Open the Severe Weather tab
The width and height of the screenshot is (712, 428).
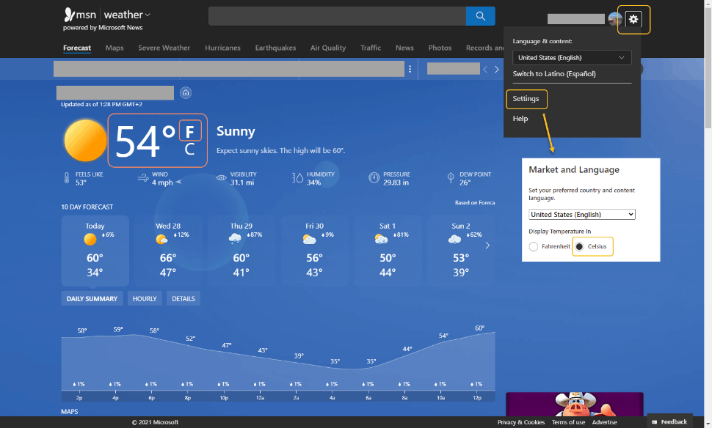pyautogui.click(x=164, y=48)
